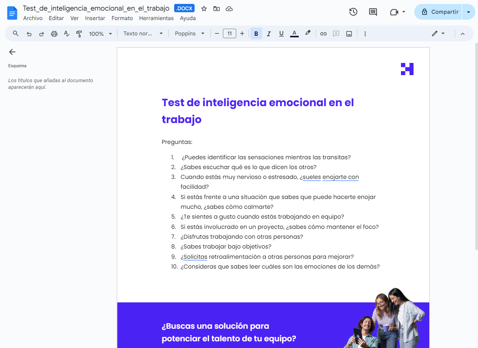The width and height of the screenshot is (478, 348).
Task: Open the text color picker
Action: coord(294,33)
